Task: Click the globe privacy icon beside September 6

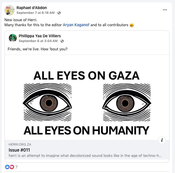Action: pyautogui.click(x=62, y=41)
